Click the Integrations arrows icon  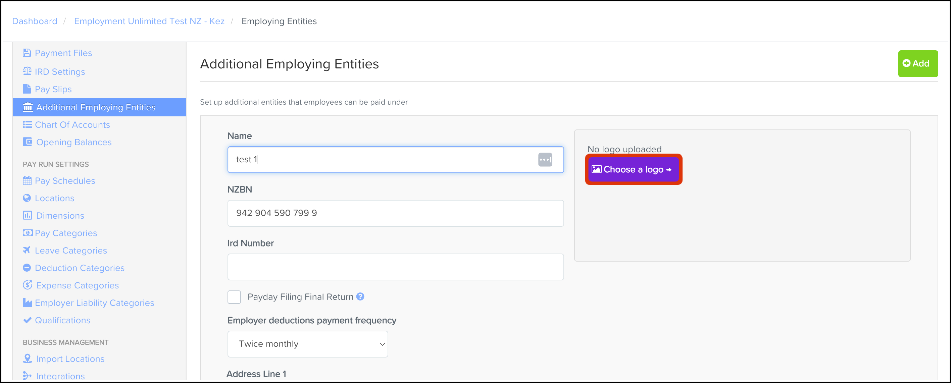point(27,376)
